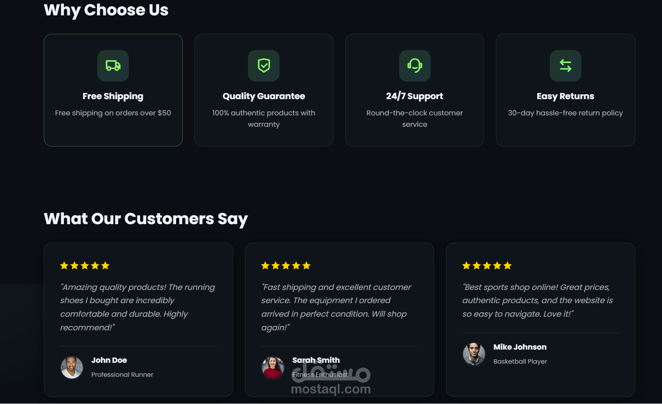Click the "Easy Returns" card title
Image resolution: width=662 pixels, height=404 pixels.
565,96
